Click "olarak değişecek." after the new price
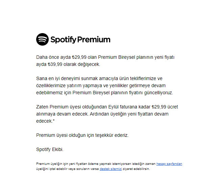The width and height of the screenshot is (217, 175). coord(82,64)
